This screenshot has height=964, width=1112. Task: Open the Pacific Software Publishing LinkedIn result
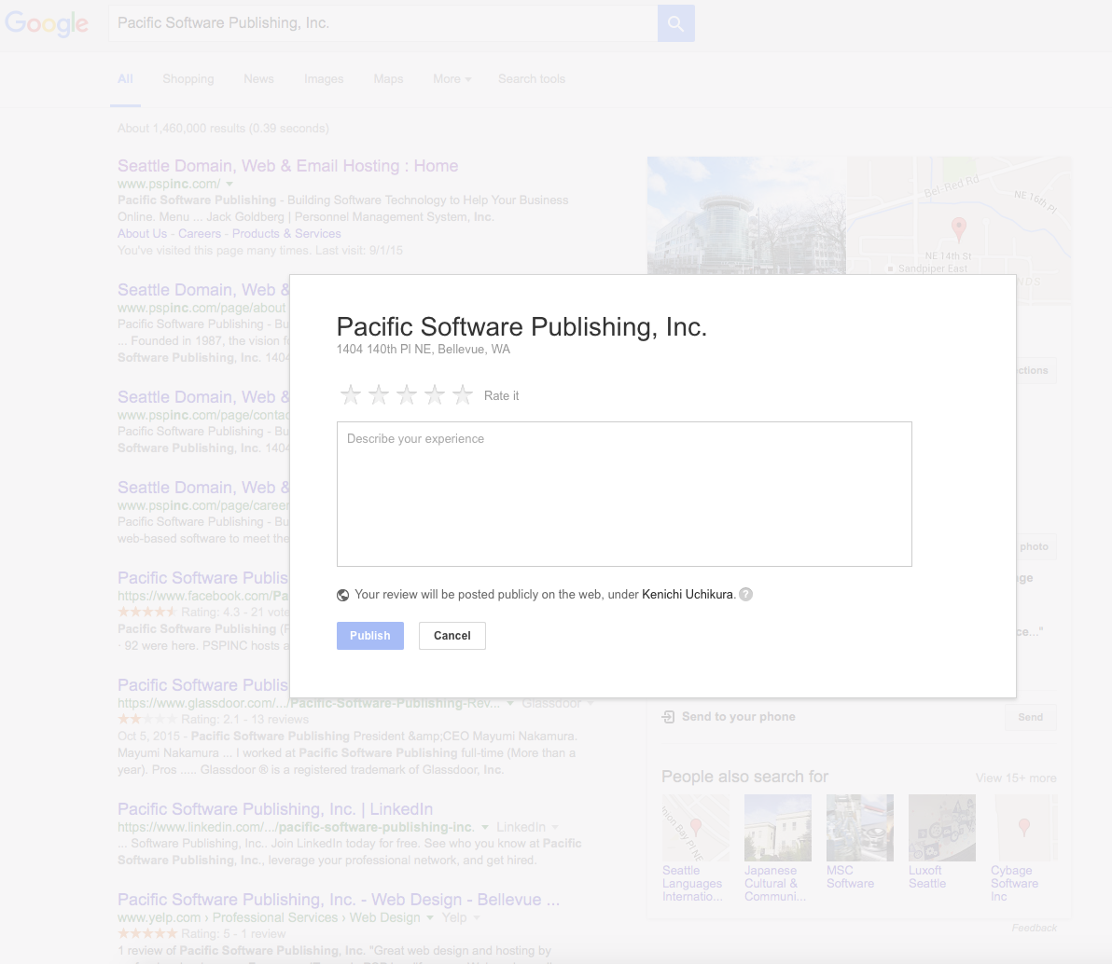tap(275, 809)
